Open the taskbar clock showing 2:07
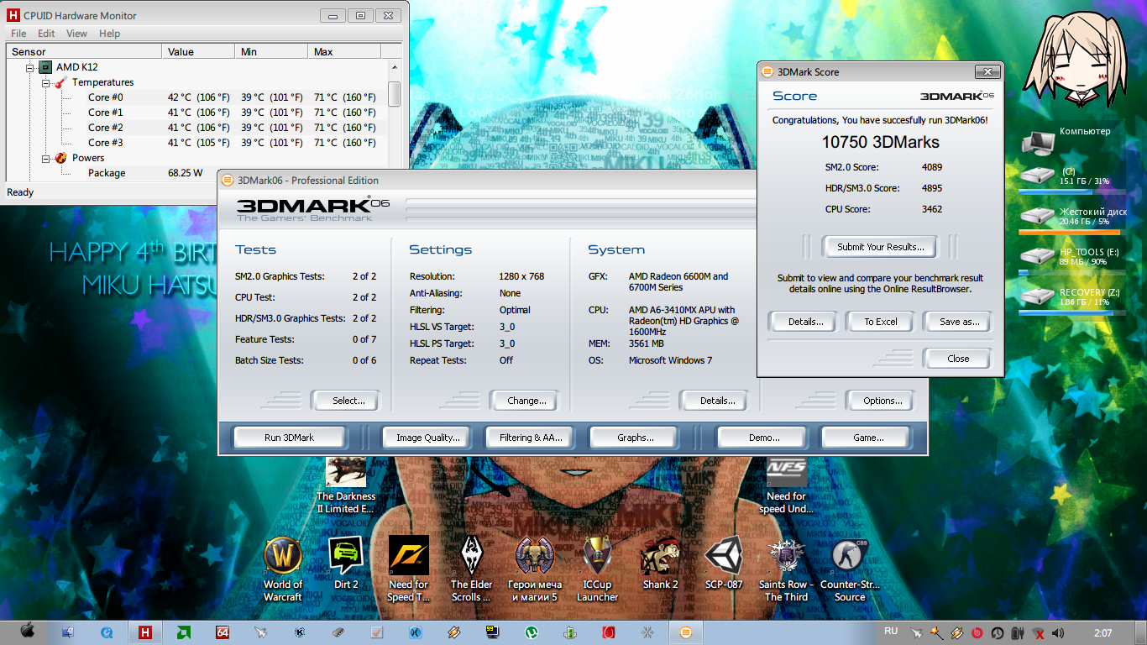Viewport: 1147px width, 645px height. click(1103, 632)
